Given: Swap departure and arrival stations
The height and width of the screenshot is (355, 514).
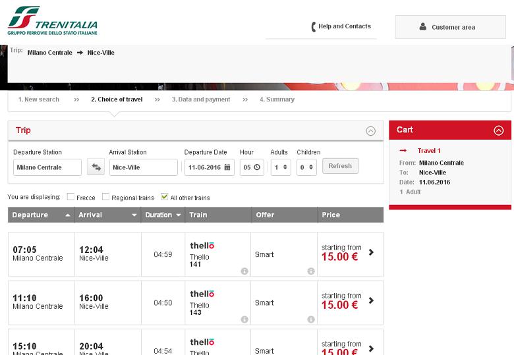Looking at the screenshot, I should coord(96,167).
